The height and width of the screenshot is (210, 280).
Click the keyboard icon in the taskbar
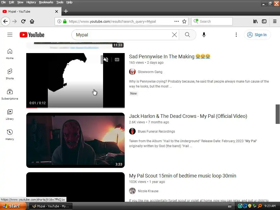[230, 206]
